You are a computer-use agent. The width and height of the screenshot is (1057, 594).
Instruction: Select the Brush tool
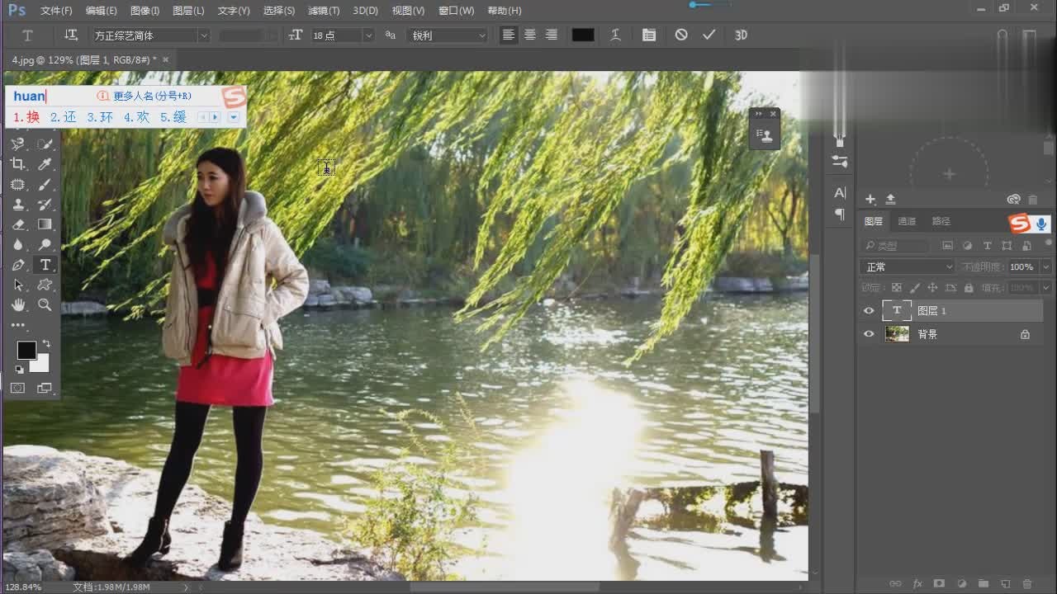point(45,184)
